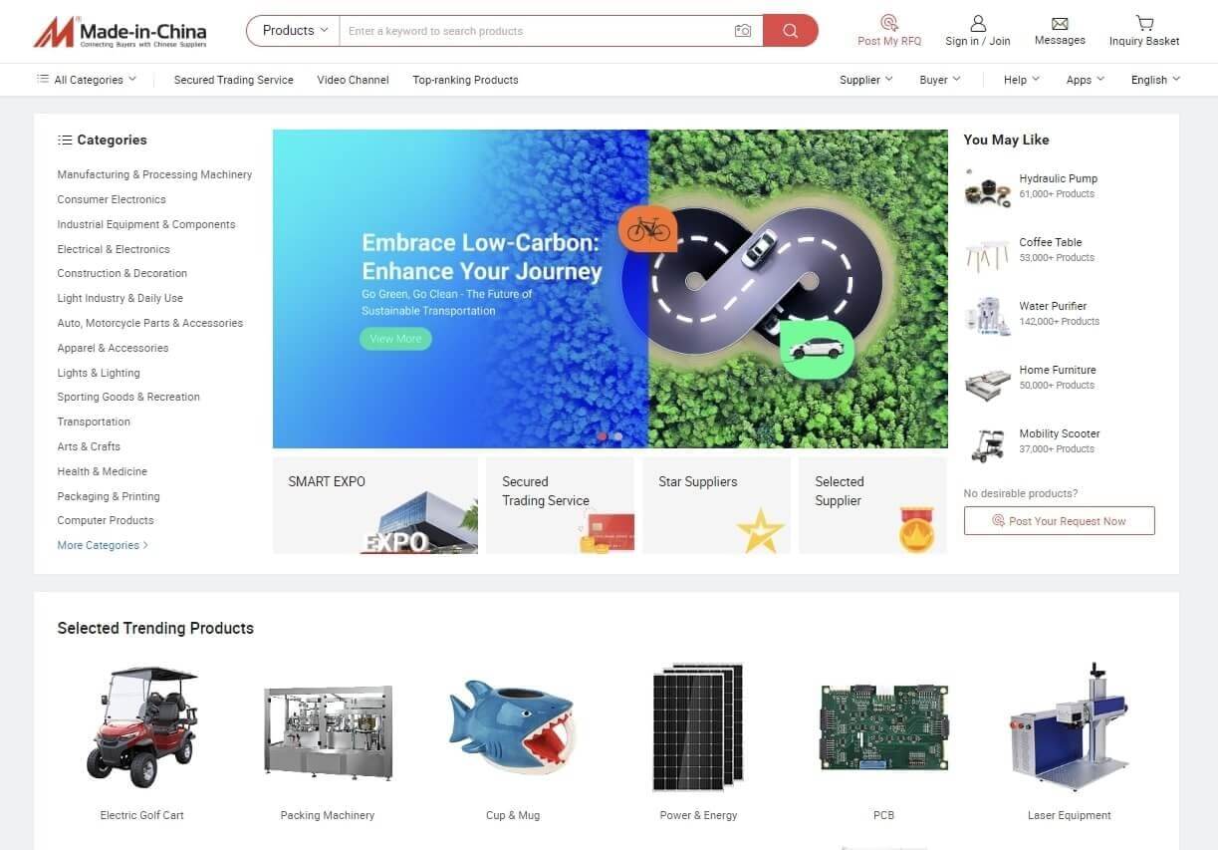This screenshot has width=1218, height=850.
Task: Open Industrial Equipment & Components category
Action: tap(146, 224)
